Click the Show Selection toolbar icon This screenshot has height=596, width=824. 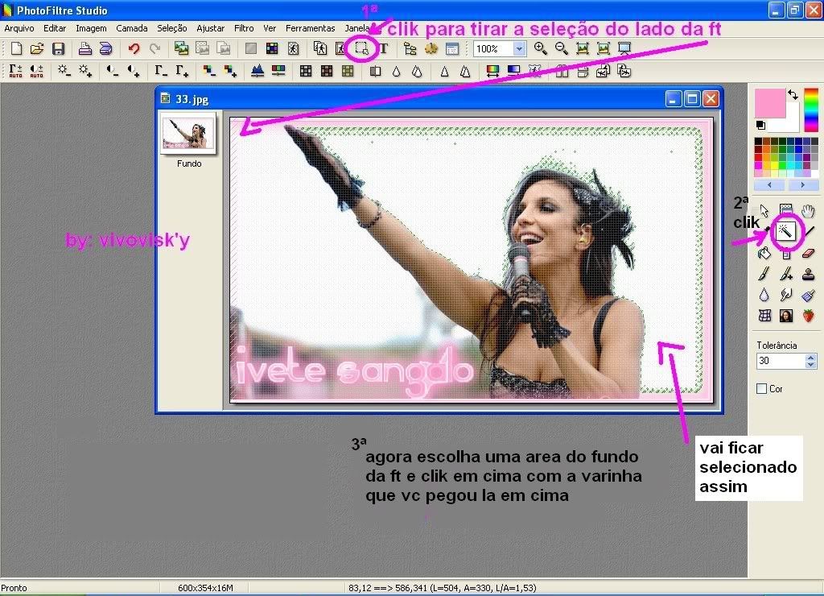(362, 49)
